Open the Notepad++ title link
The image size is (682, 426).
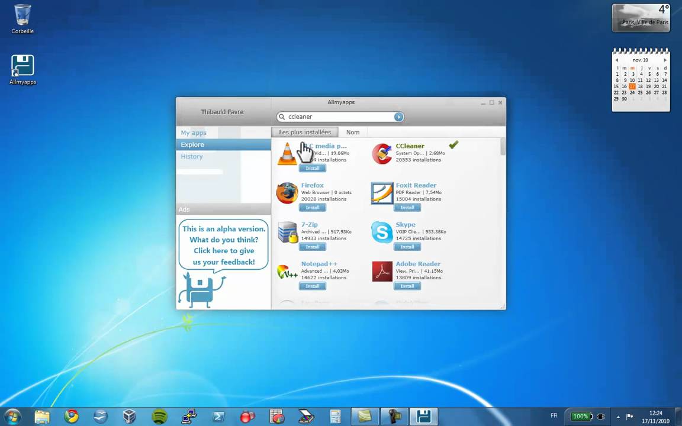tap(319, 264)
